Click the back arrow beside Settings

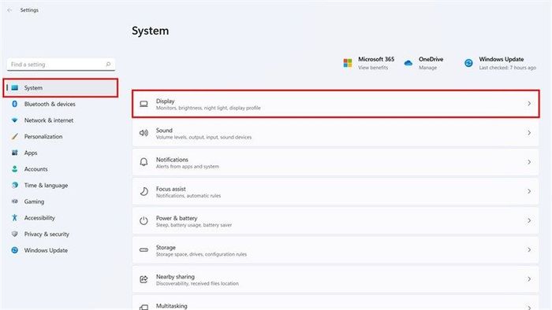pyautogui.click(x=9, y=10)
